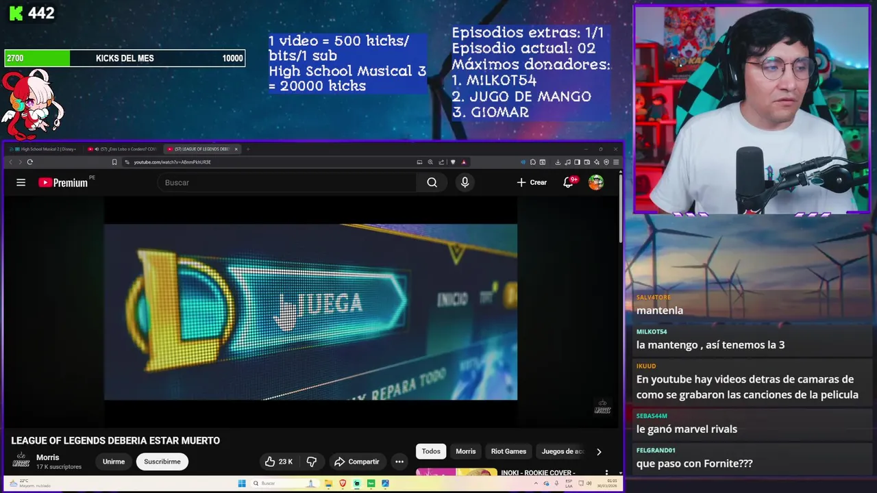Image resolution: width=877 pixels, height=493 pixels.
Task: Select the Todos filter chip
Action: [x=431, y=451]
